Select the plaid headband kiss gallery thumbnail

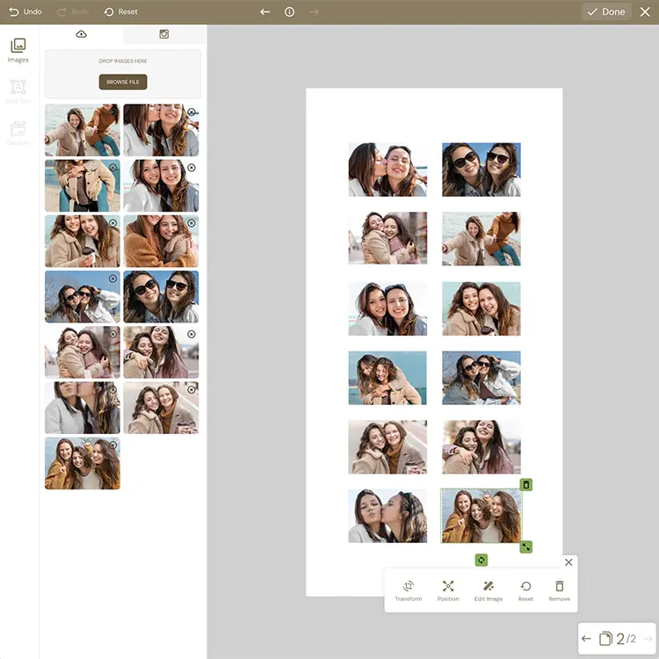pyautogui.click(x=82, y=408)
